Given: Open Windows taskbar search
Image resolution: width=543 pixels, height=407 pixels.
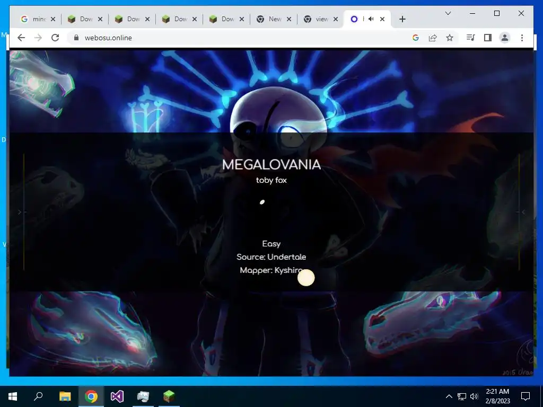Looking at the screenshot, I should [x=38, y=396].
